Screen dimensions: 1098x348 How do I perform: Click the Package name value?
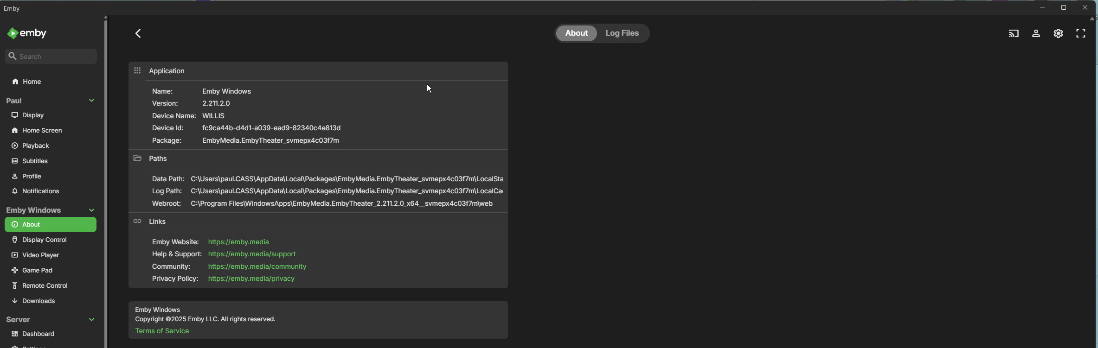click(x=270, y=140)
